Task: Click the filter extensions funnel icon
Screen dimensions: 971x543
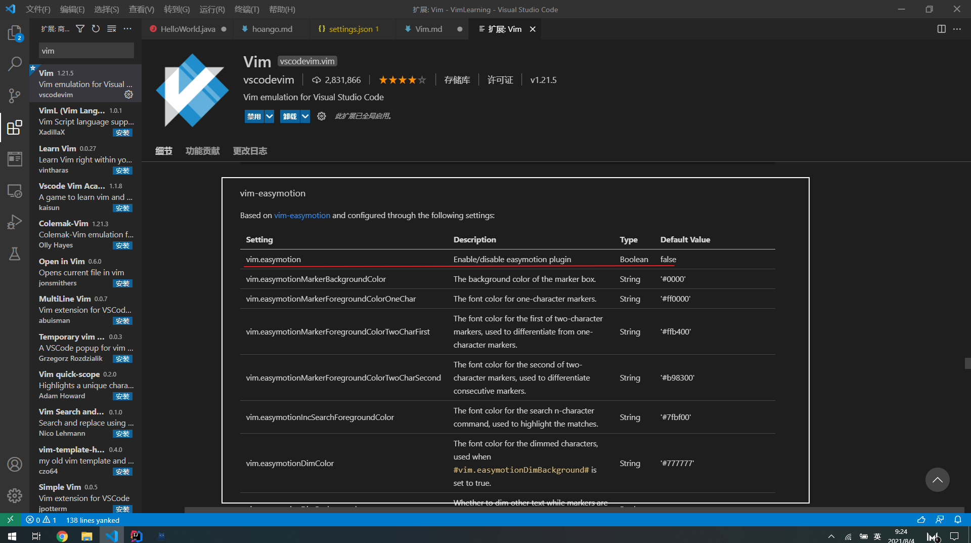Action: [80, 29]
